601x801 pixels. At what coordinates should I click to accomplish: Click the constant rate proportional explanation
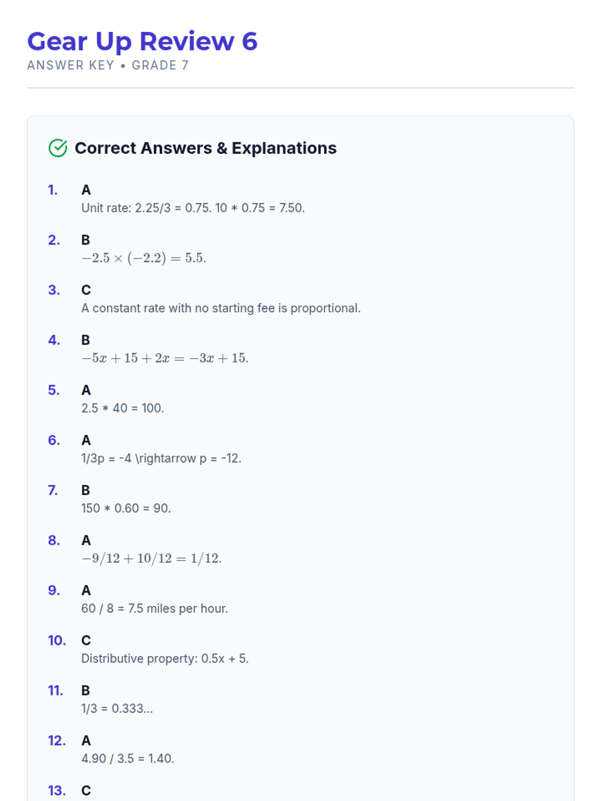click(x=221, y=308)
